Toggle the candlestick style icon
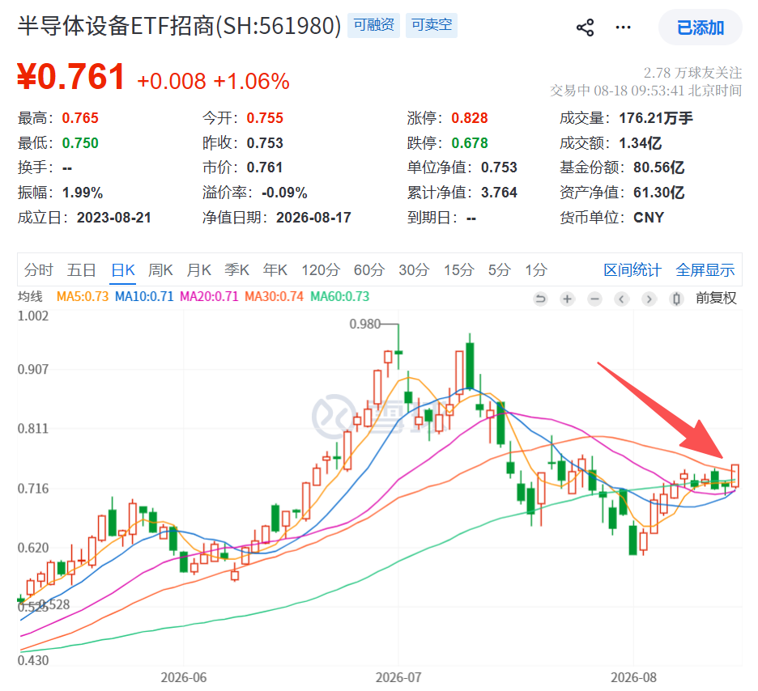Viewport: 758px width, 691px height. [676, 299]
